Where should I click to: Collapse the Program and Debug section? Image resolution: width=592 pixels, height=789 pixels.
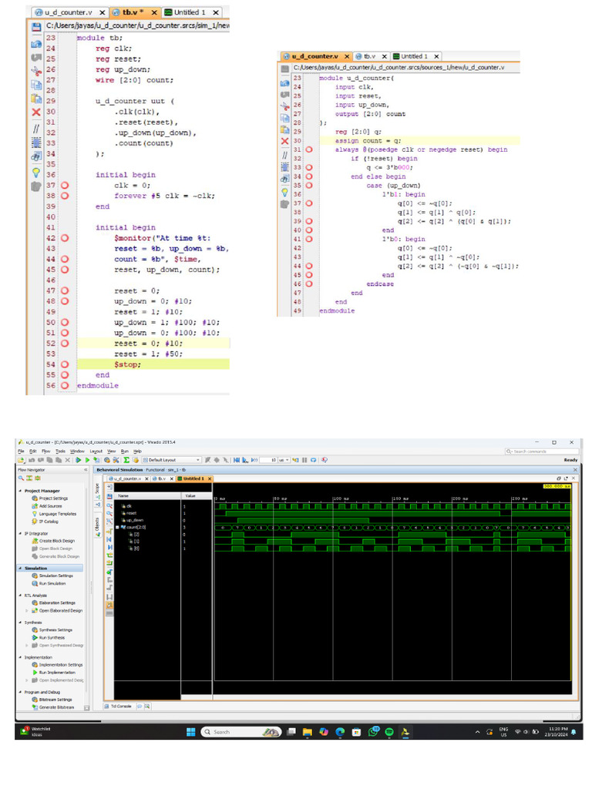click(x=20, y=692)
